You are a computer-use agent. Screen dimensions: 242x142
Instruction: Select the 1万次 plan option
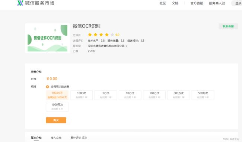pos(106,95)
